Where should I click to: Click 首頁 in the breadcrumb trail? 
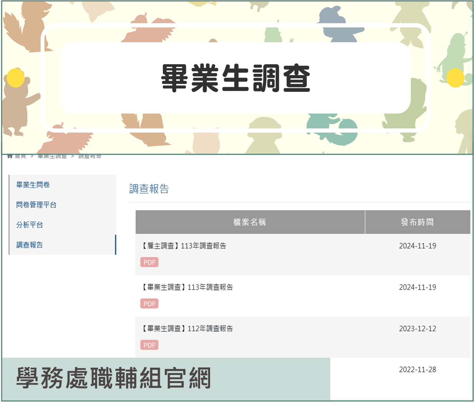coord(20,156)
